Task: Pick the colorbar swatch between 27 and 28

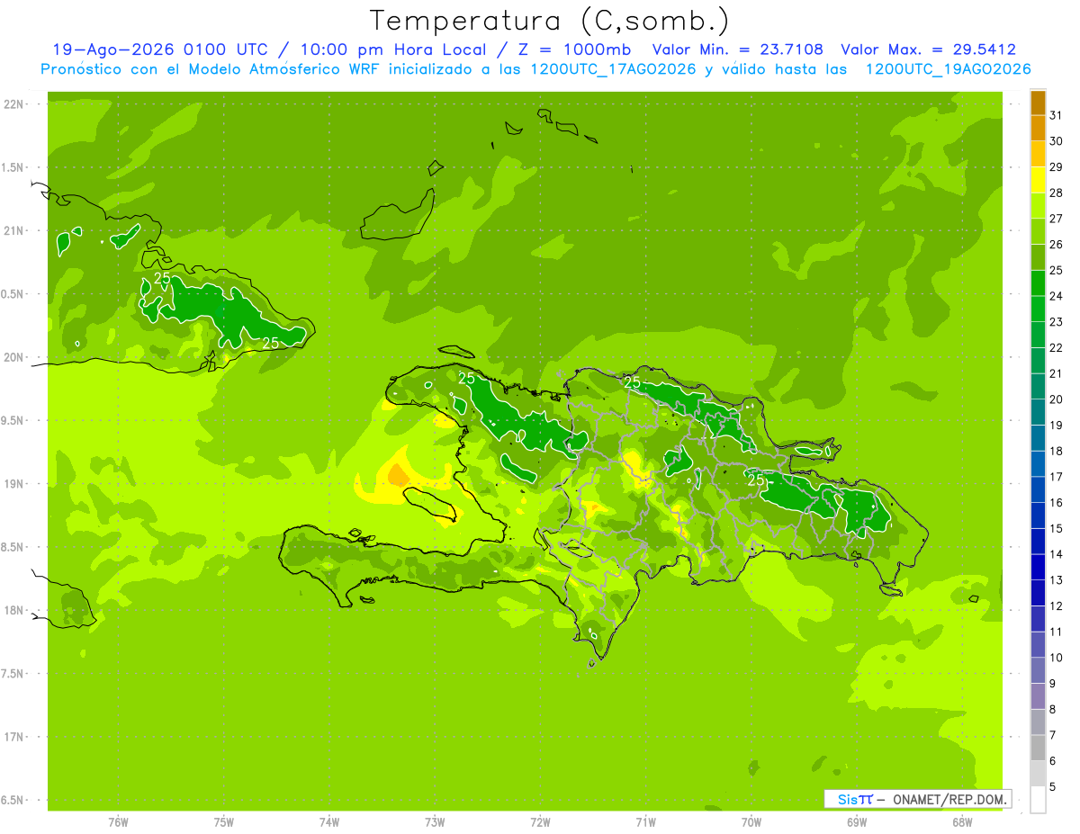Action: [x=1038, y=206]
